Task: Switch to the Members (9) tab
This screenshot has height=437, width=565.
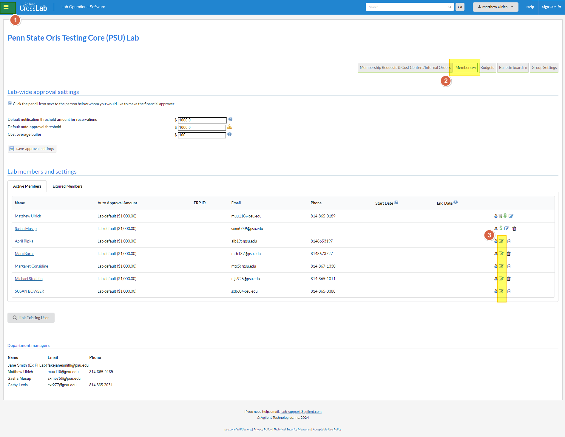Action: (x=465, y=68)
